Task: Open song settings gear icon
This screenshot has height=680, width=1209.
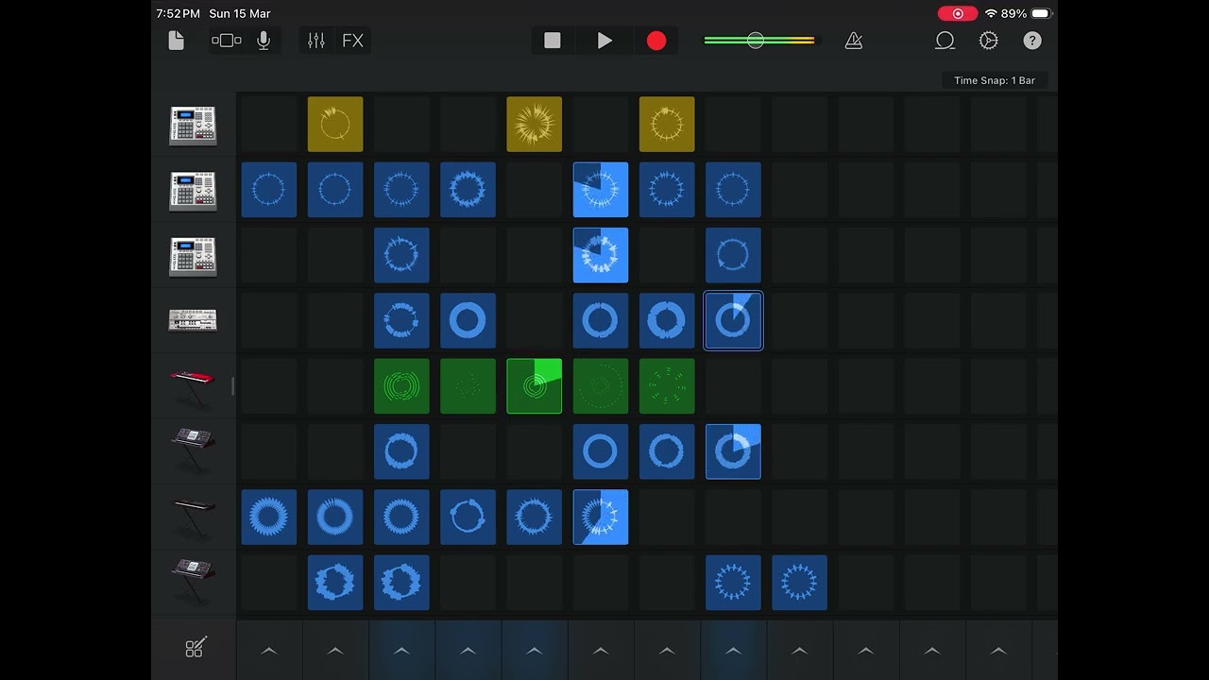Action: tap(989, 41)
